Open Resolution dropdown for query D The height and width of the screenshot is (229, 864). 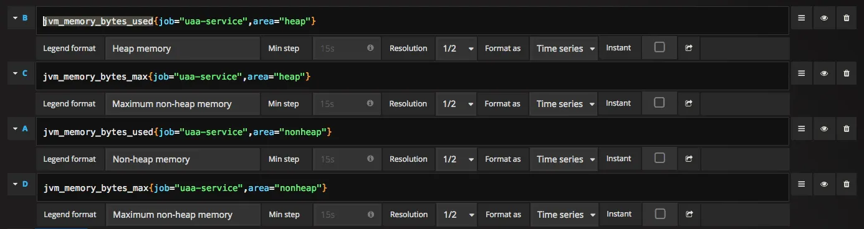tap(457, 214)
